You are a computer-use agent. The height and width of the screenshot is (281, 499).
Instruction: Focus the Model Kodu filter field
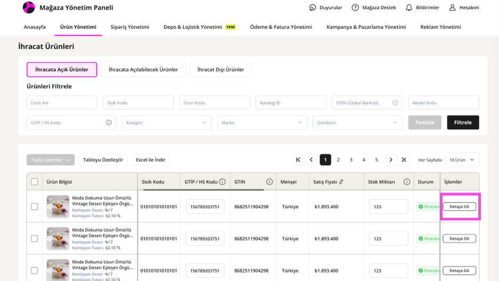point(444,103)
